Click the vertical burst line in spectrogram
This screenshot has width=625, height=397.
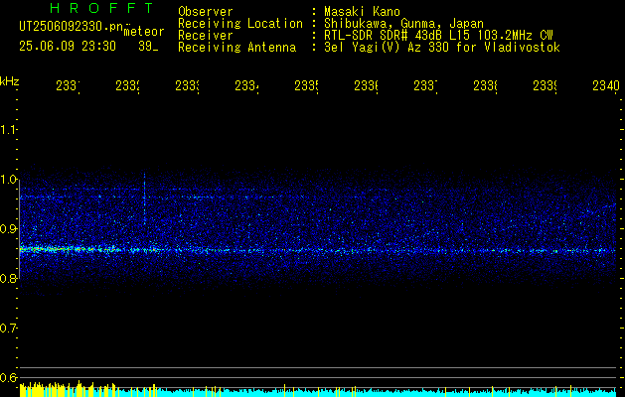[x=144, y=199]
